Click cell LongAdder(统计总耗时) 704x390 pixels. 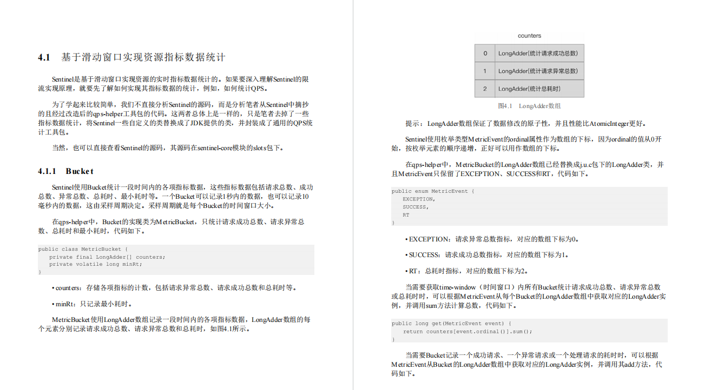pos(539,89)
